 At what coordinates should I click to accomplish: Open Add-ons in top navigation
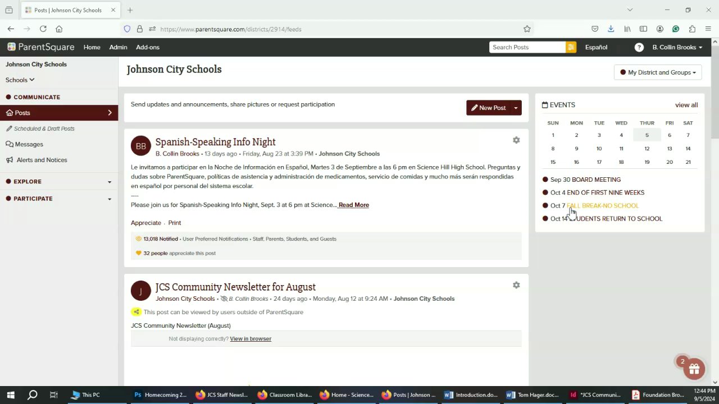tap(148, 47)
